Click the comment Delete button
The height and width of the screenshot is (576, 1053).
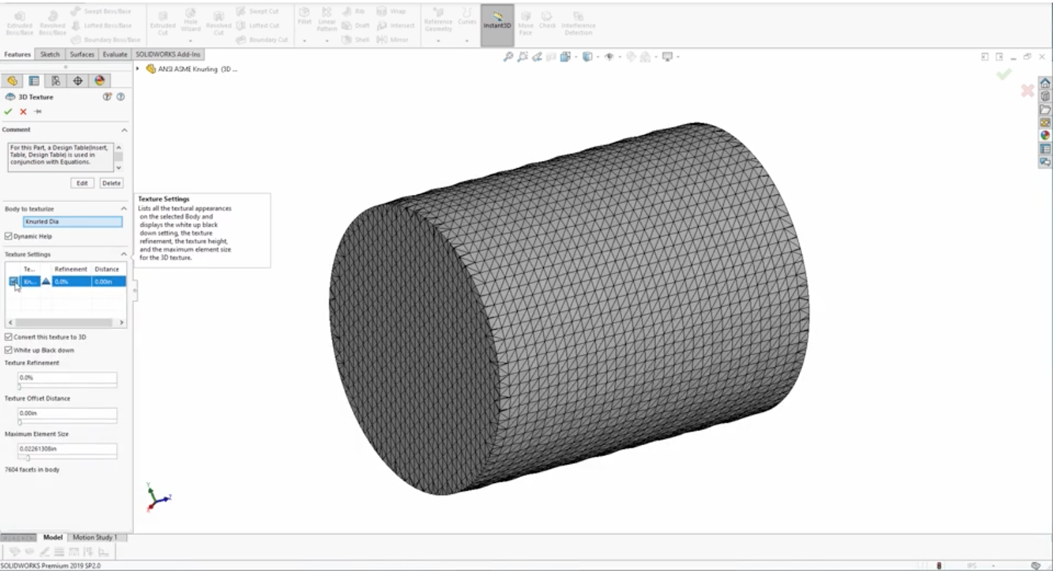(111, 183)
